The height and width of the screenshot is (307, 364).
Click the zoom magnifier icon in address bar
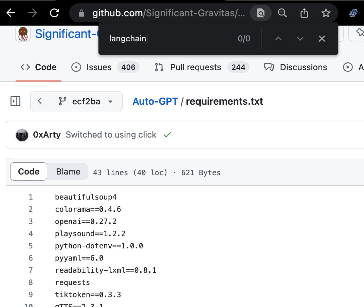point(282,13)
